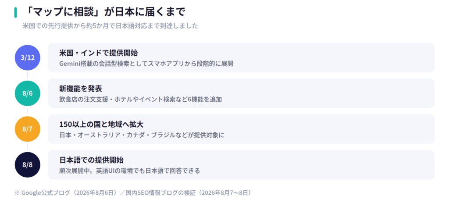Select the 新機能を発表 heading
Image resolution: width=449 pixels, height=203 pixels.
(81, 89)
